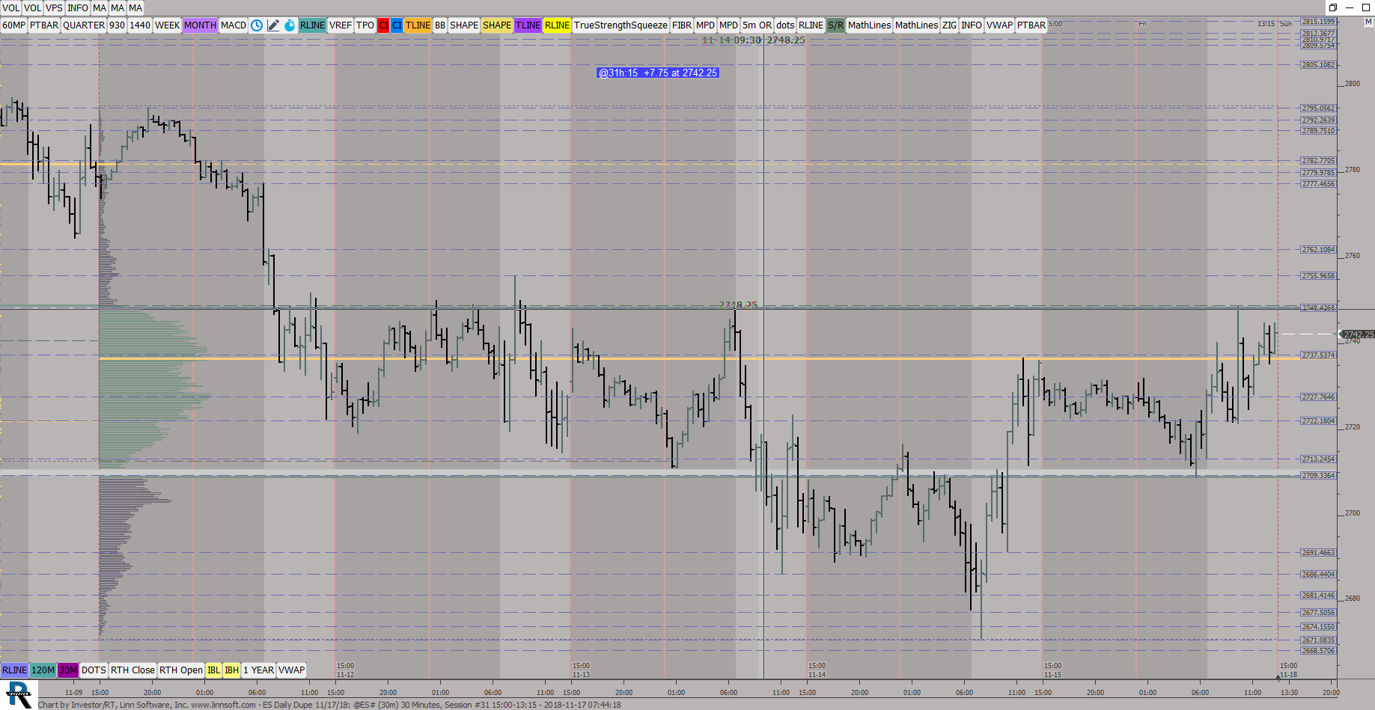Click the 5m OR button
The height and width of the screenshot is (710, 1375).
point(757,25)
